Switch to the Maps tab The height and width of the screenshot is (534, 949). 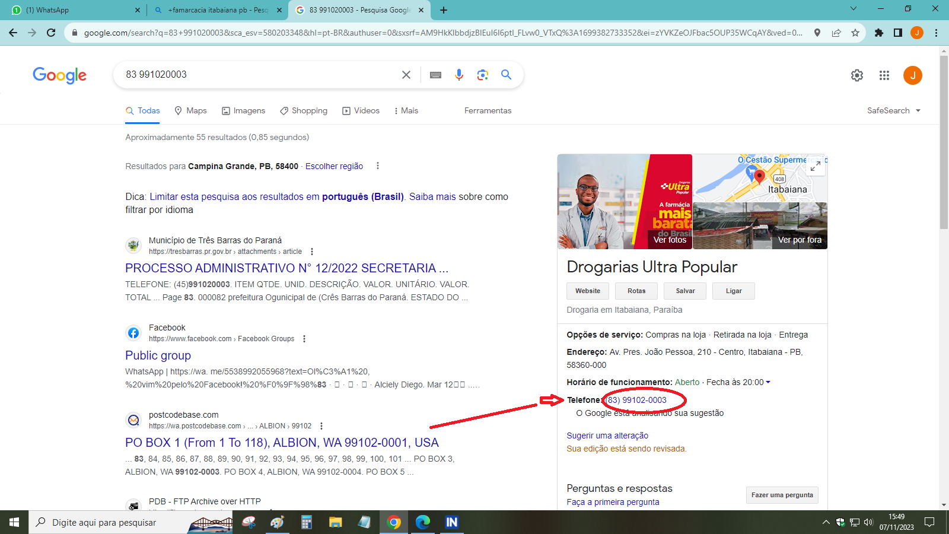(190, 110)
